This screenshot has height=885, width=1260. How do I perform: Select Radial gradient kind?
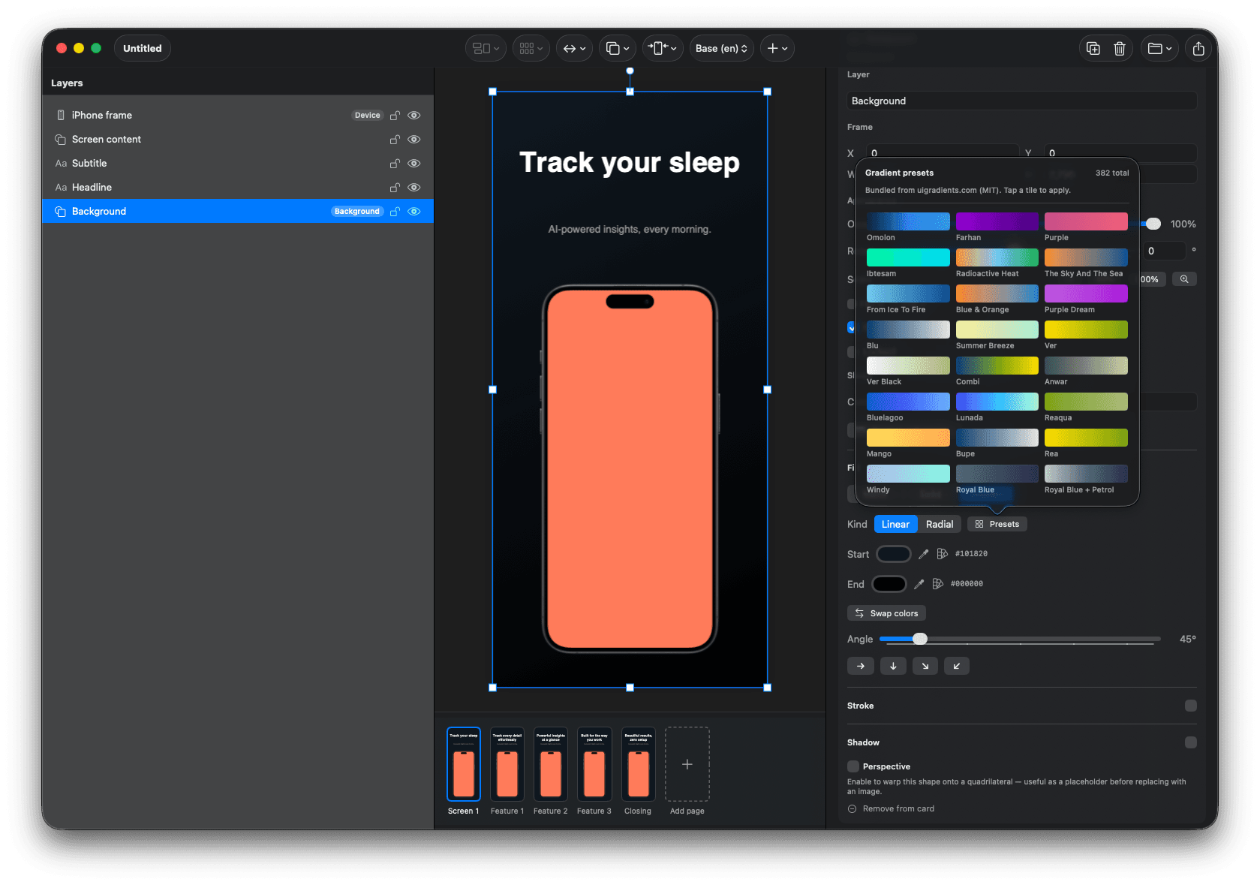coord(940,524)
